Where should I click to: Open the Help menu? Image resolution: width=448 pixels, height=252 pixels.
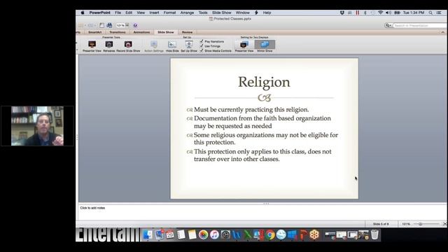[x=267, y=13]
